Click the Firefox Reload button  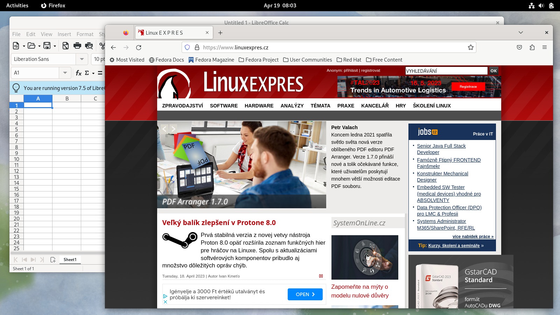[x=139, y=47]
